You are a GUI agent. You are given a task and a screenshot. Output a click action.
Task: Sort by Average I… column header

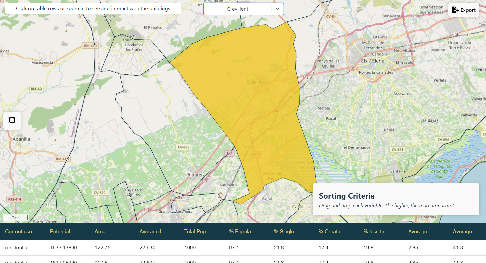(153, 232)
